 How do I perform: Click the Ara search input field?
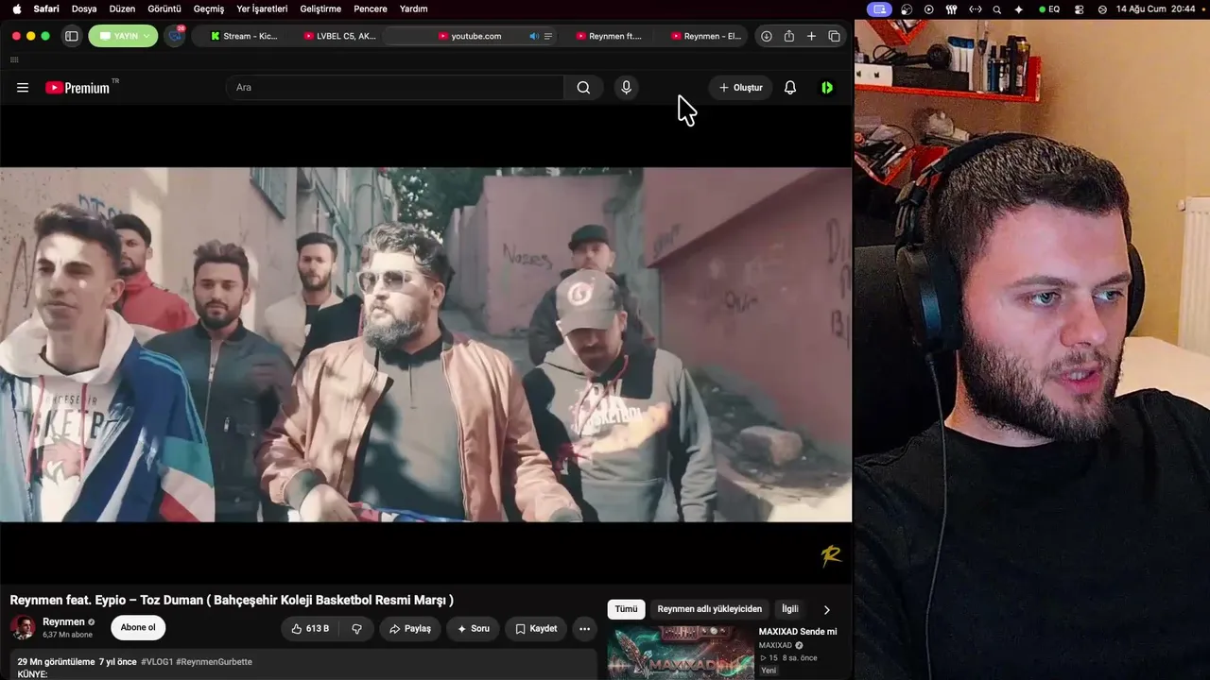tap(394, 88)
